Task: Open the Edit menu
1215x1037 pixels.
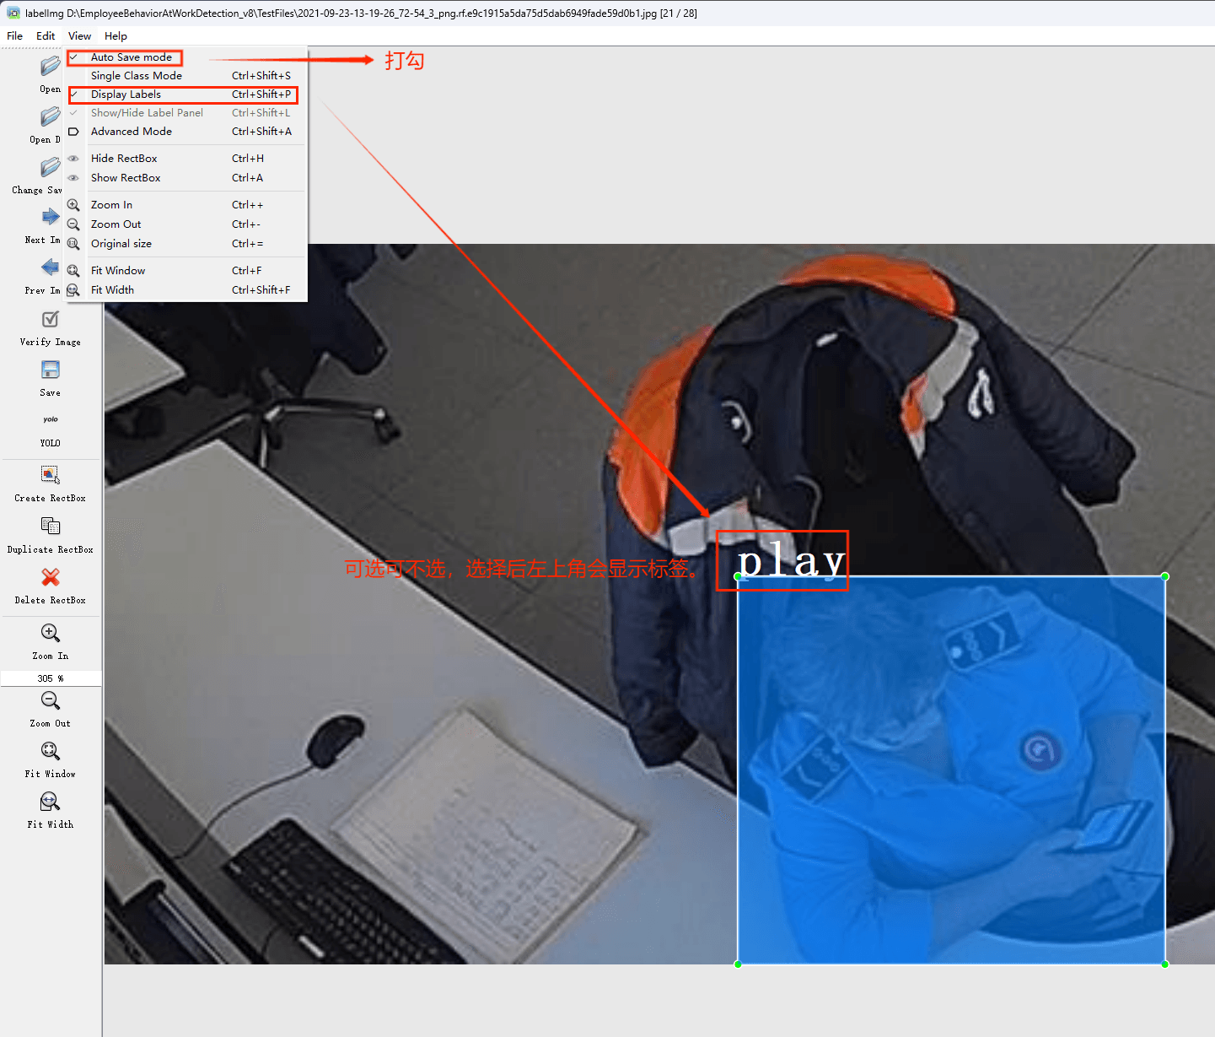Action: pyautogui.click(x=46, y=36)
